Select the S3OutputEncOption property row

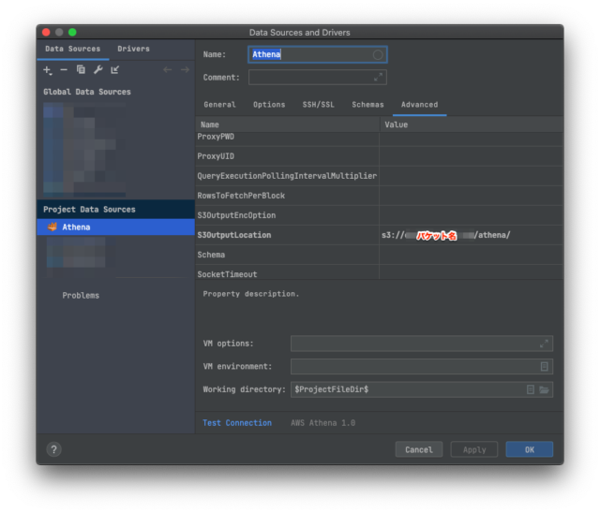click(379, 215)
